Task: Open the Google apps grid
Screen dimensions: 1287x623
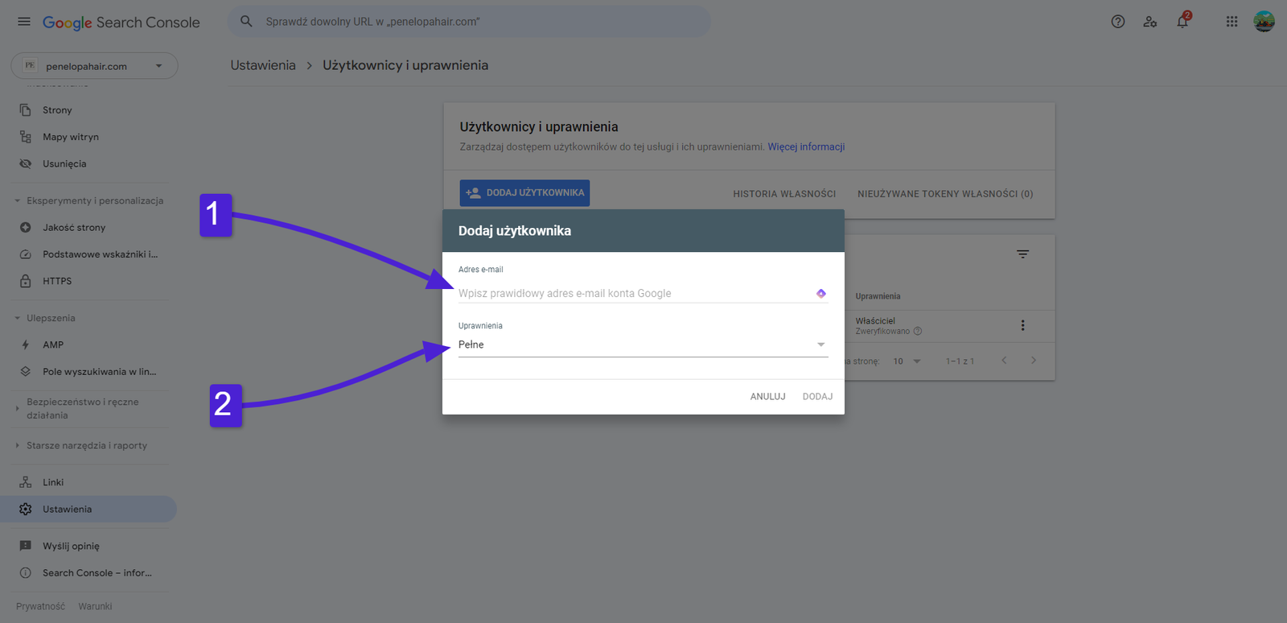Action: click(x=1231, y=22)
